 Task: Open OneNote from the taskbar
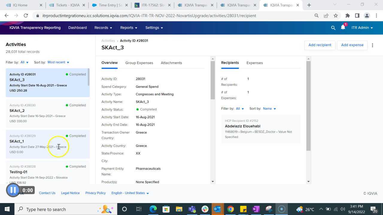[x=256, y=209]
